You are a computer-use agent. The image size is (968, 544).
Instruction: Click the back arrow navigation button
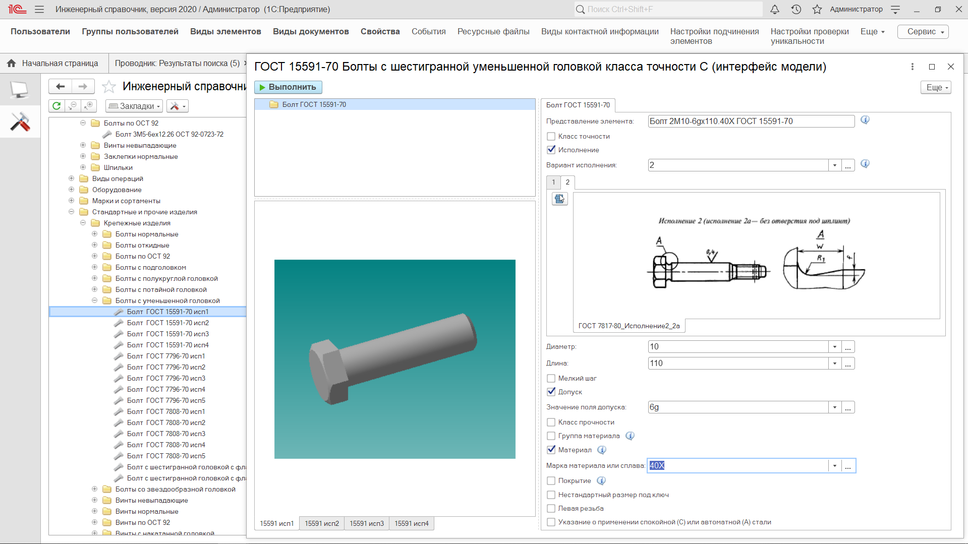61,87
